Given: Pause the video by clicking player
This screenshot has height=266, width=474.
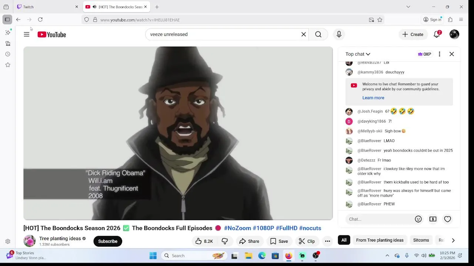Looking at the screenshot, I should pyautogui.click(x=178, y=133).
